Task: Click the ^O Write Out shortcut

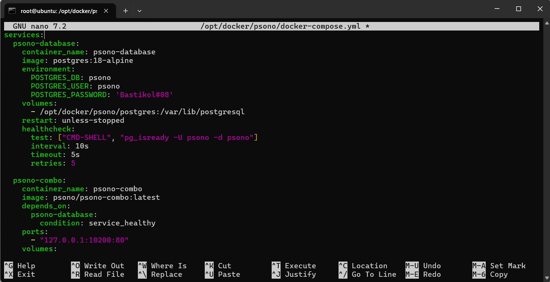Action: [x=97, y=266]
